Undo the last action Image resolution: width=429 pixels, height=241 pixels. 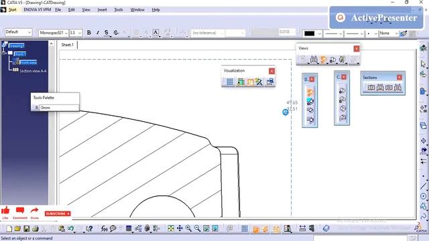pyautogui.click(x=70, y=228)
